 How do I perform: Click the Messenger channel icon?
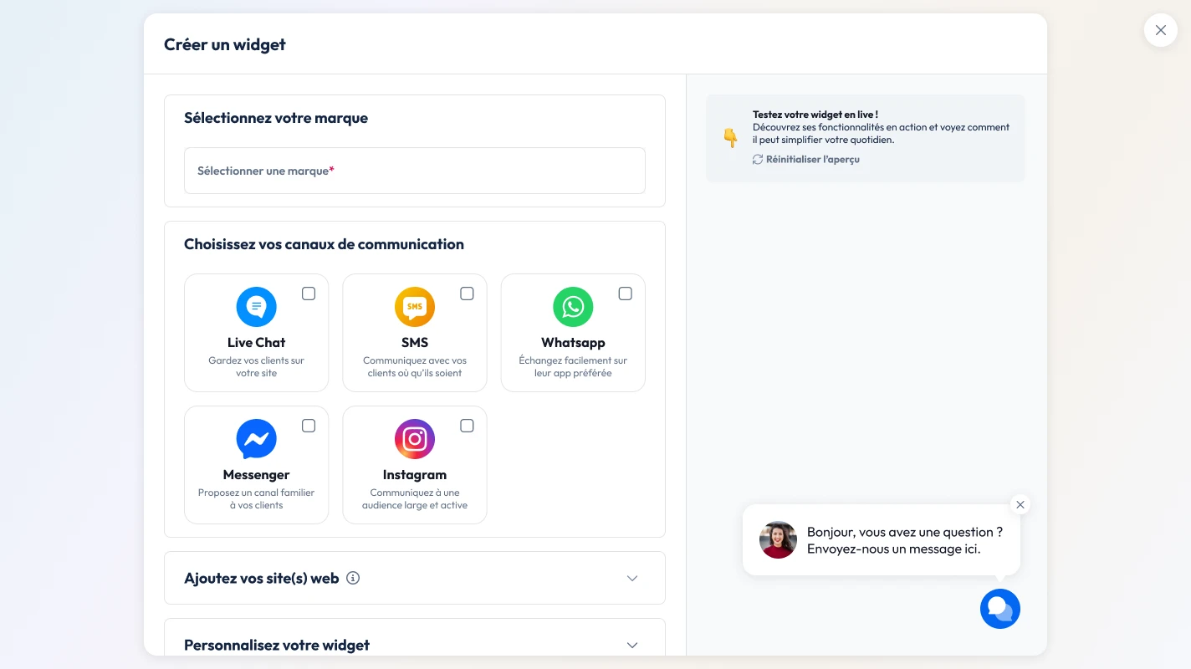pos(256,438)
